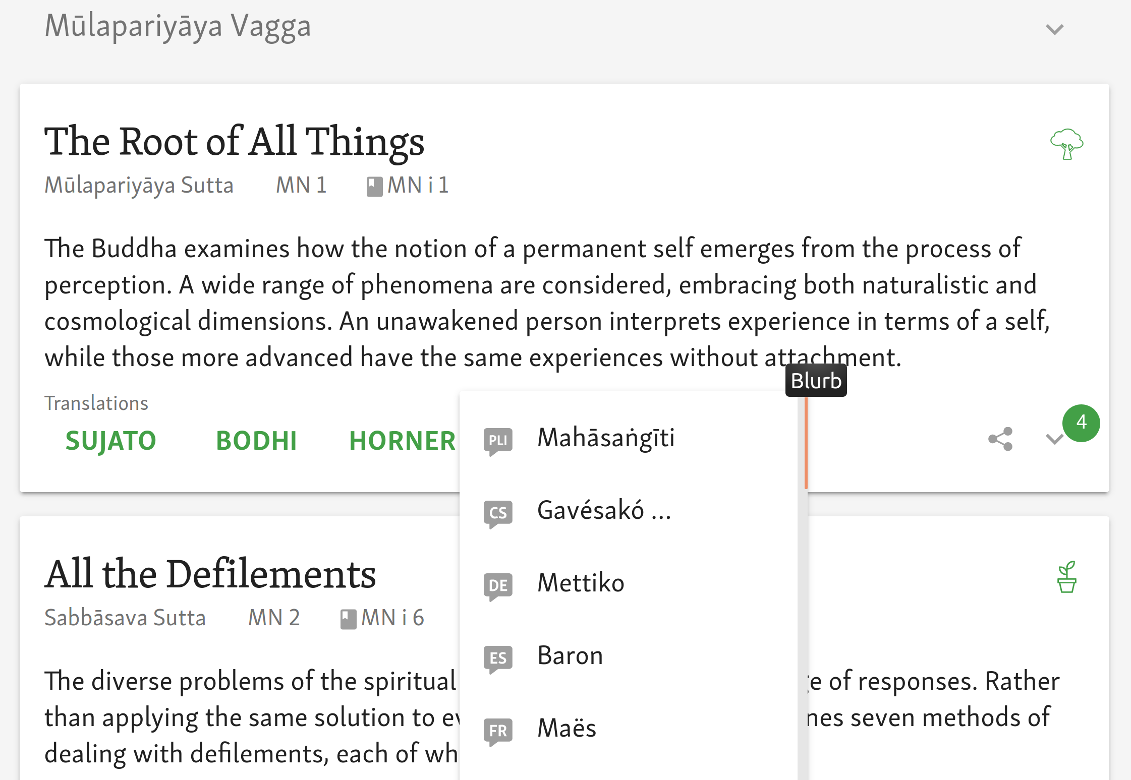Click the ES language badge icon
The image size is (1131, 780).
498,658
